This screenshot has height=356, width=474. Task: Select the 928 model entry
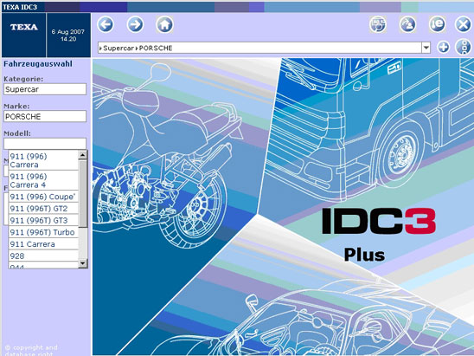pos(43,256)
